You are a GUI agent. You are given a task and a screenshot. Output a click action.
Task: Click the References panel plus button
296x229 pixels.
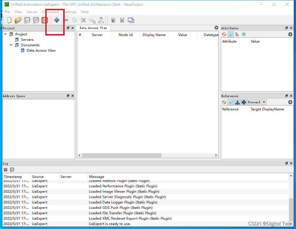(290, 102)
